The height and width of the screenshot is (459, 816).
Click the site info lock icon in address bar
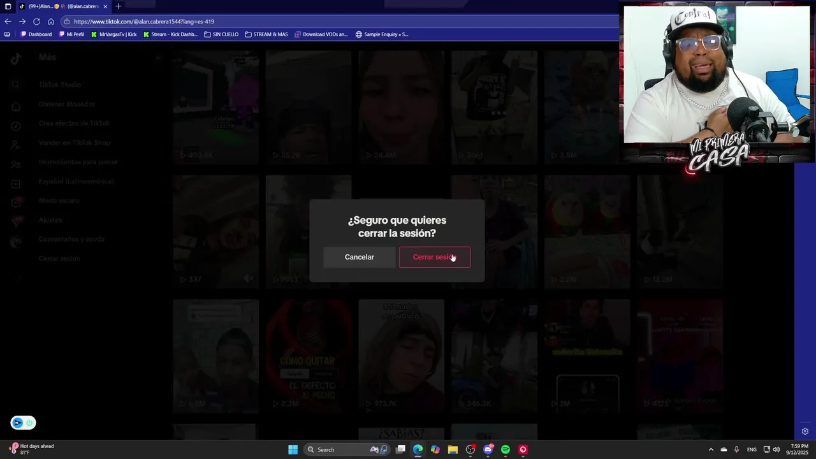click(x=66, y=21)
